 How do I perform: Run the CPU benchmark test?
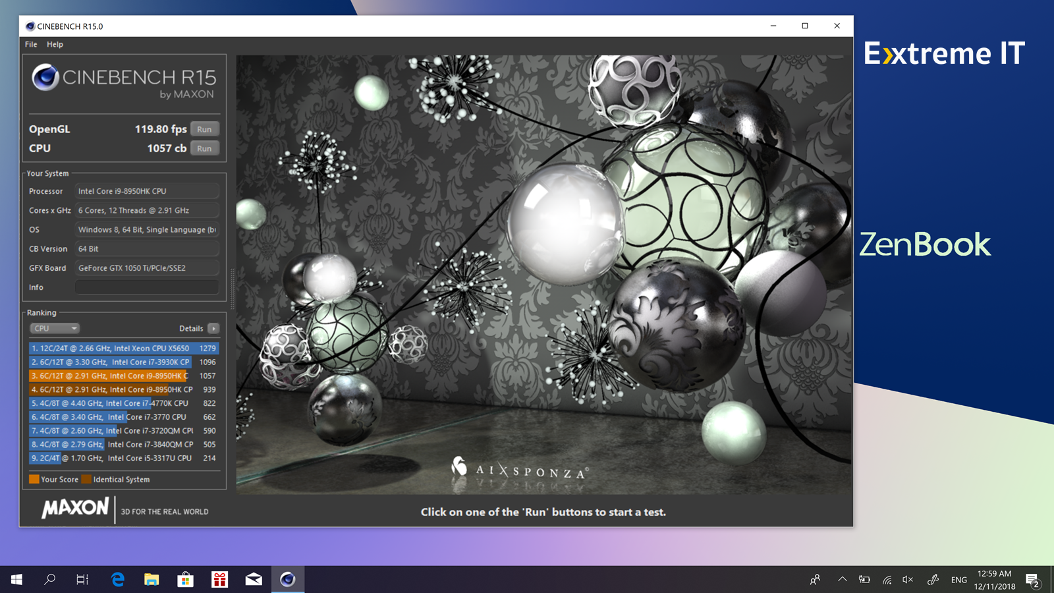(204, 148)
